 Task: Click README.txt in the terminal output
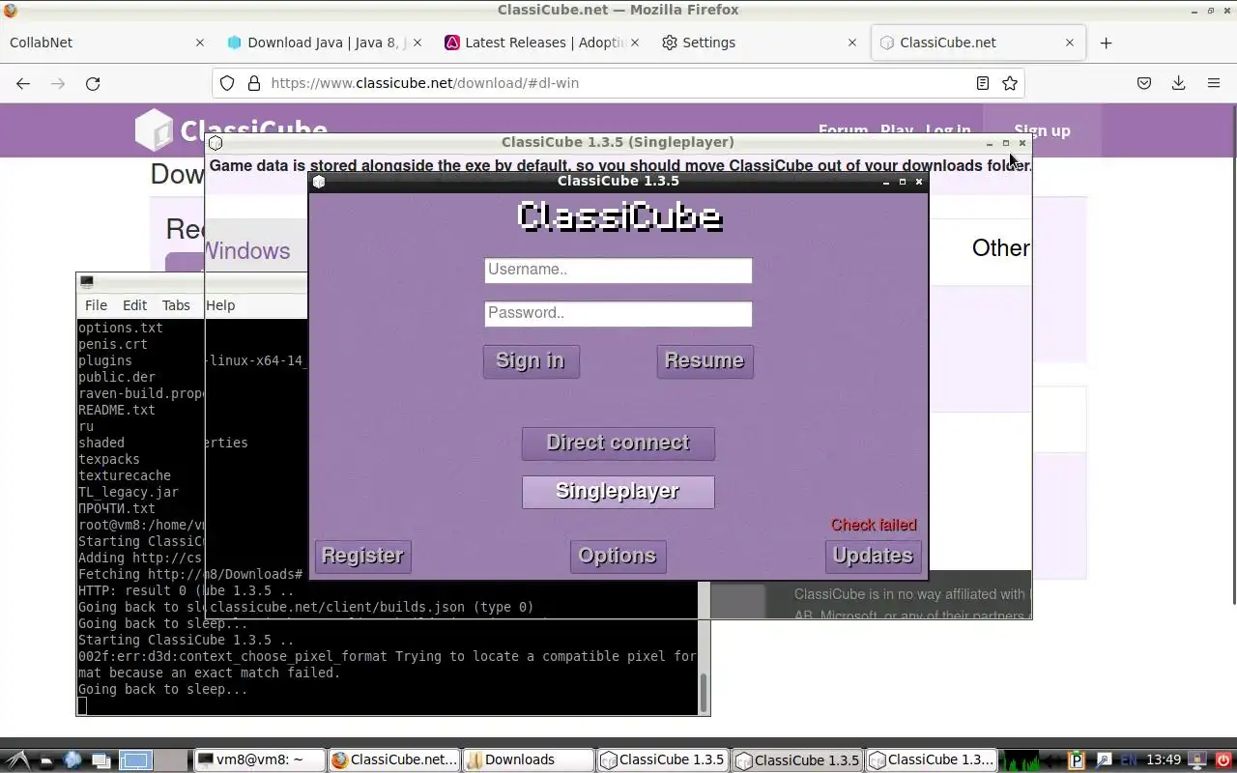click(117, 410)
